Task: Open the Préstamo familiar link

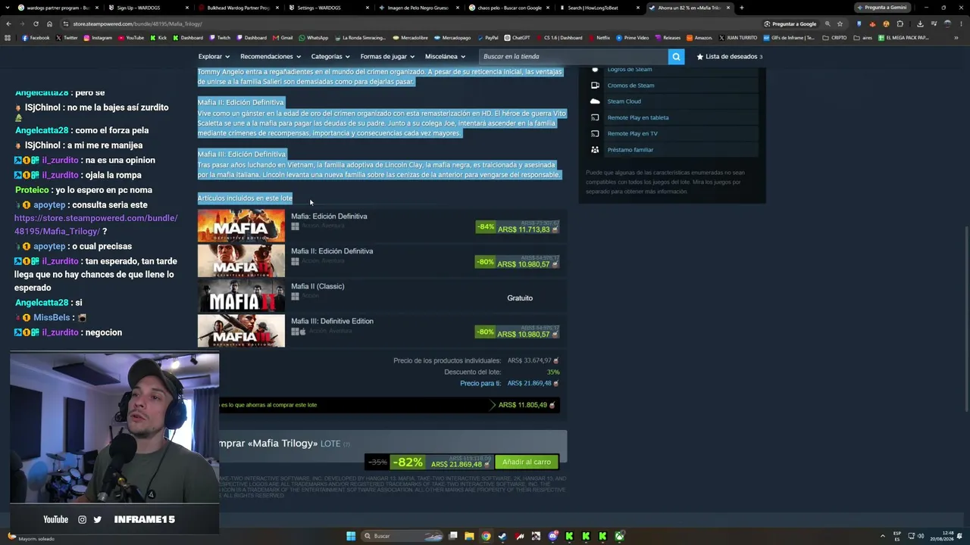Action: point(630,150)
